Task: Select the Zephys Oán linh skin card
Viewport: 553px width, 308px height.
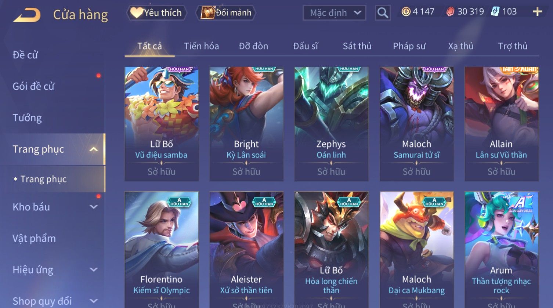Action: click(x=331, y=124)
